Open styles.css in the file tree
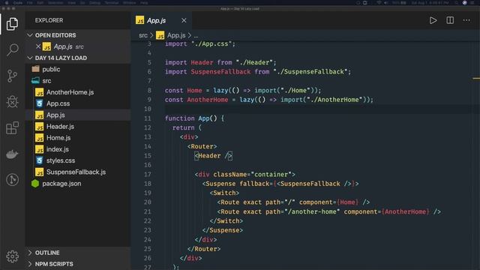The height and width of the screenshot is (270, 480). coord(78,160)
